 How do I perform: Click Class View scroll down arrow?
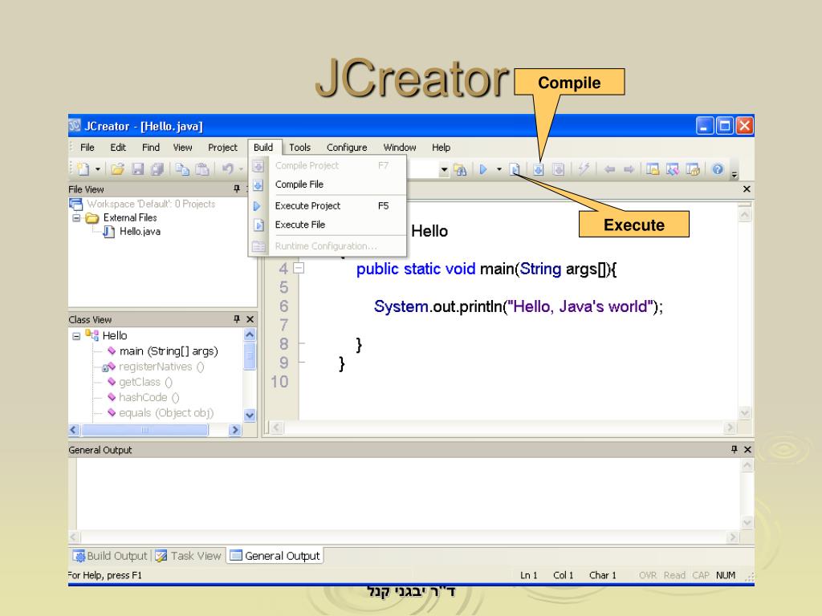pyautogui.click(x=250, y=415)
